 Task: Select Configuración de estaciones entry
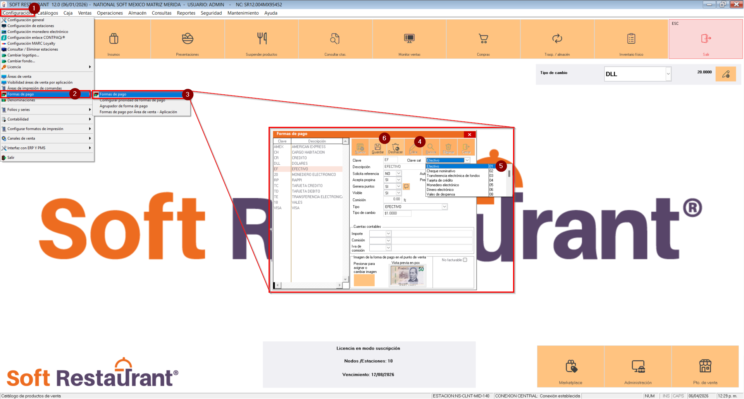47,26
